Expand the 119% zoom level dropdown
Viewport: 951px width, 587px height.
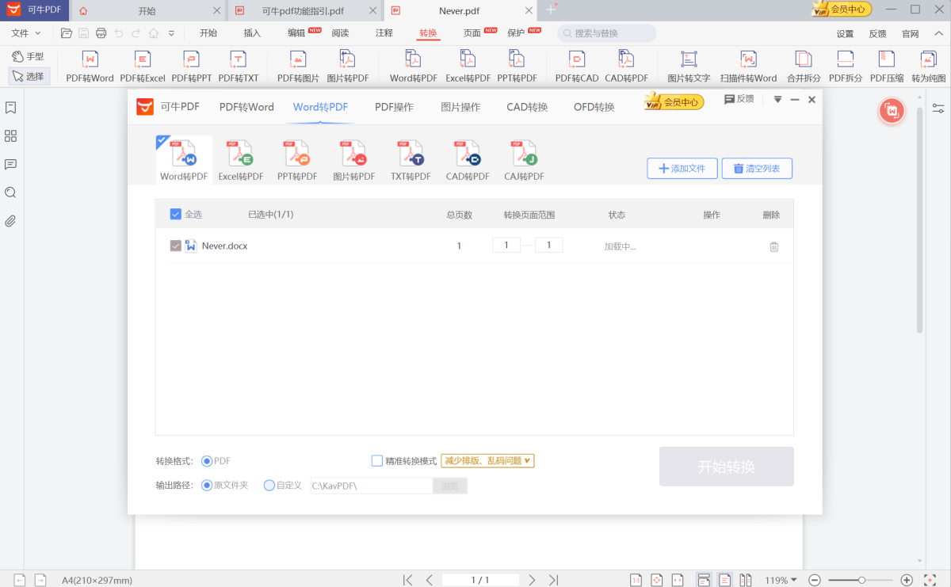click(x=781, y=580)
